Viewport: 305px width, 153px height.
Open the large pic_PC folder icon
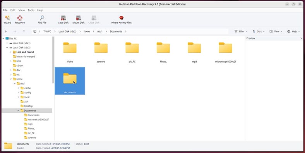132,48
